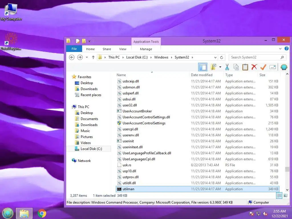The height and width of the screenshot is (219, 292).
Task: Switch to the Share ribbon tab
Action: (x=107, y=49)
